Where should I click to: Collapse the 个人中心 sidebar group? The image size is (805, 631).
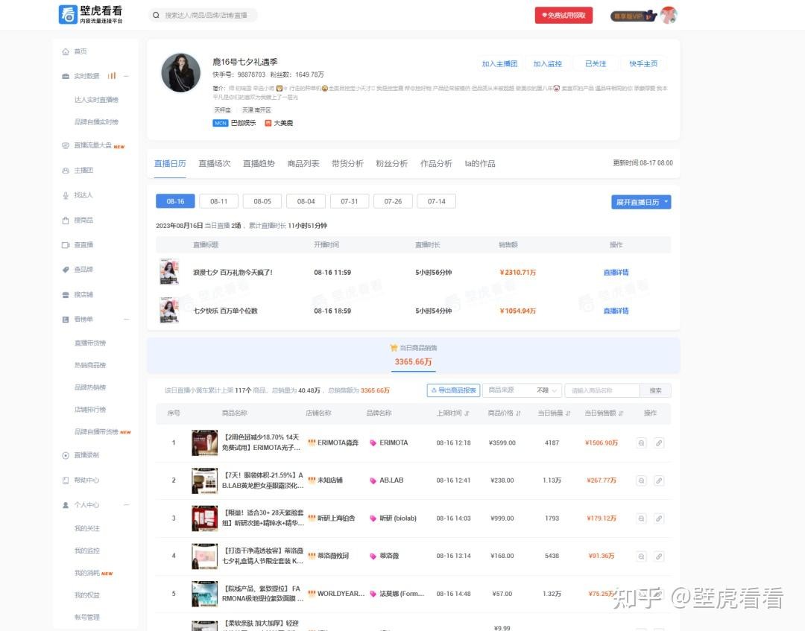coord(126,505)
